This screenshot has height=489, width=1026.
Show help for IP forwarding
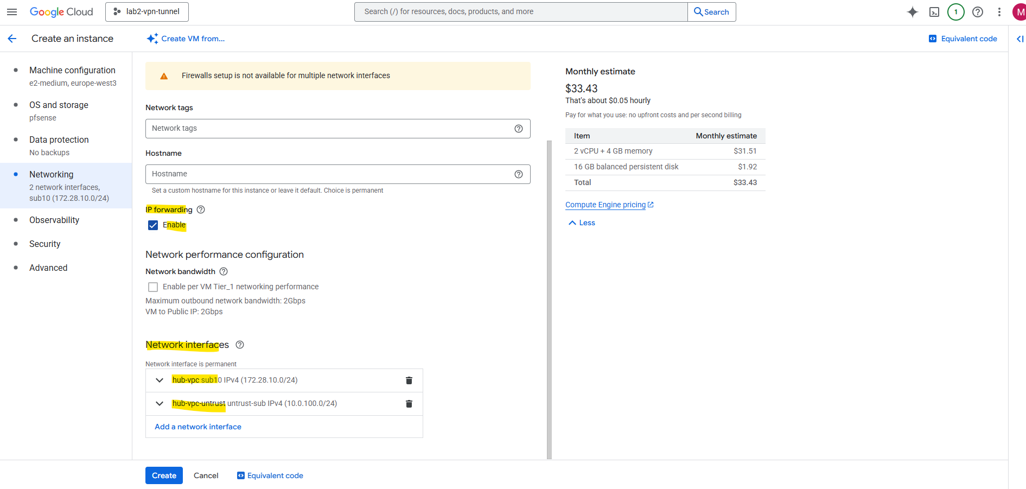(201, 209)
